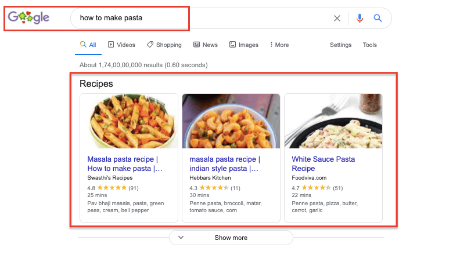Screen dimensions: 453x255
Task: Expand the More options menu
Action: [x=279, y=45]
